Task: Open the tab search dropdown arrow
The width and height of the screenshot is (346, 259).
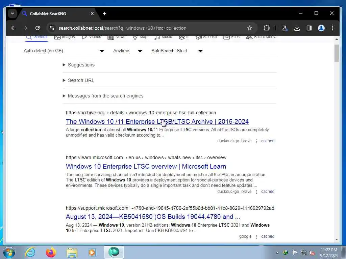Action: click(13, 13)
